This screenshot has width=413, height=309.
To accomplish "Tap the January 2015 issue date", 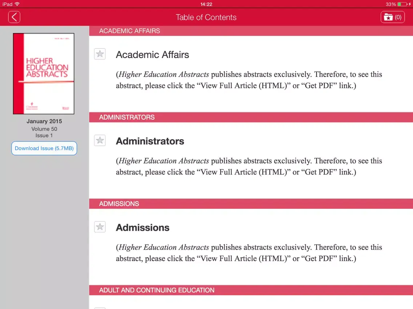I will tap(44, 121).
